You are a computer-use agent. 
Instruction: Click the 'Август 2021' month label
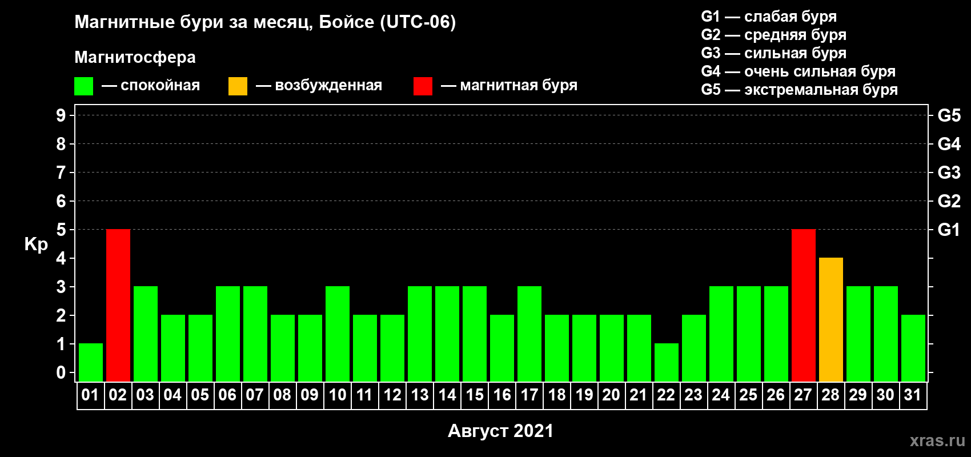[501, 431]
